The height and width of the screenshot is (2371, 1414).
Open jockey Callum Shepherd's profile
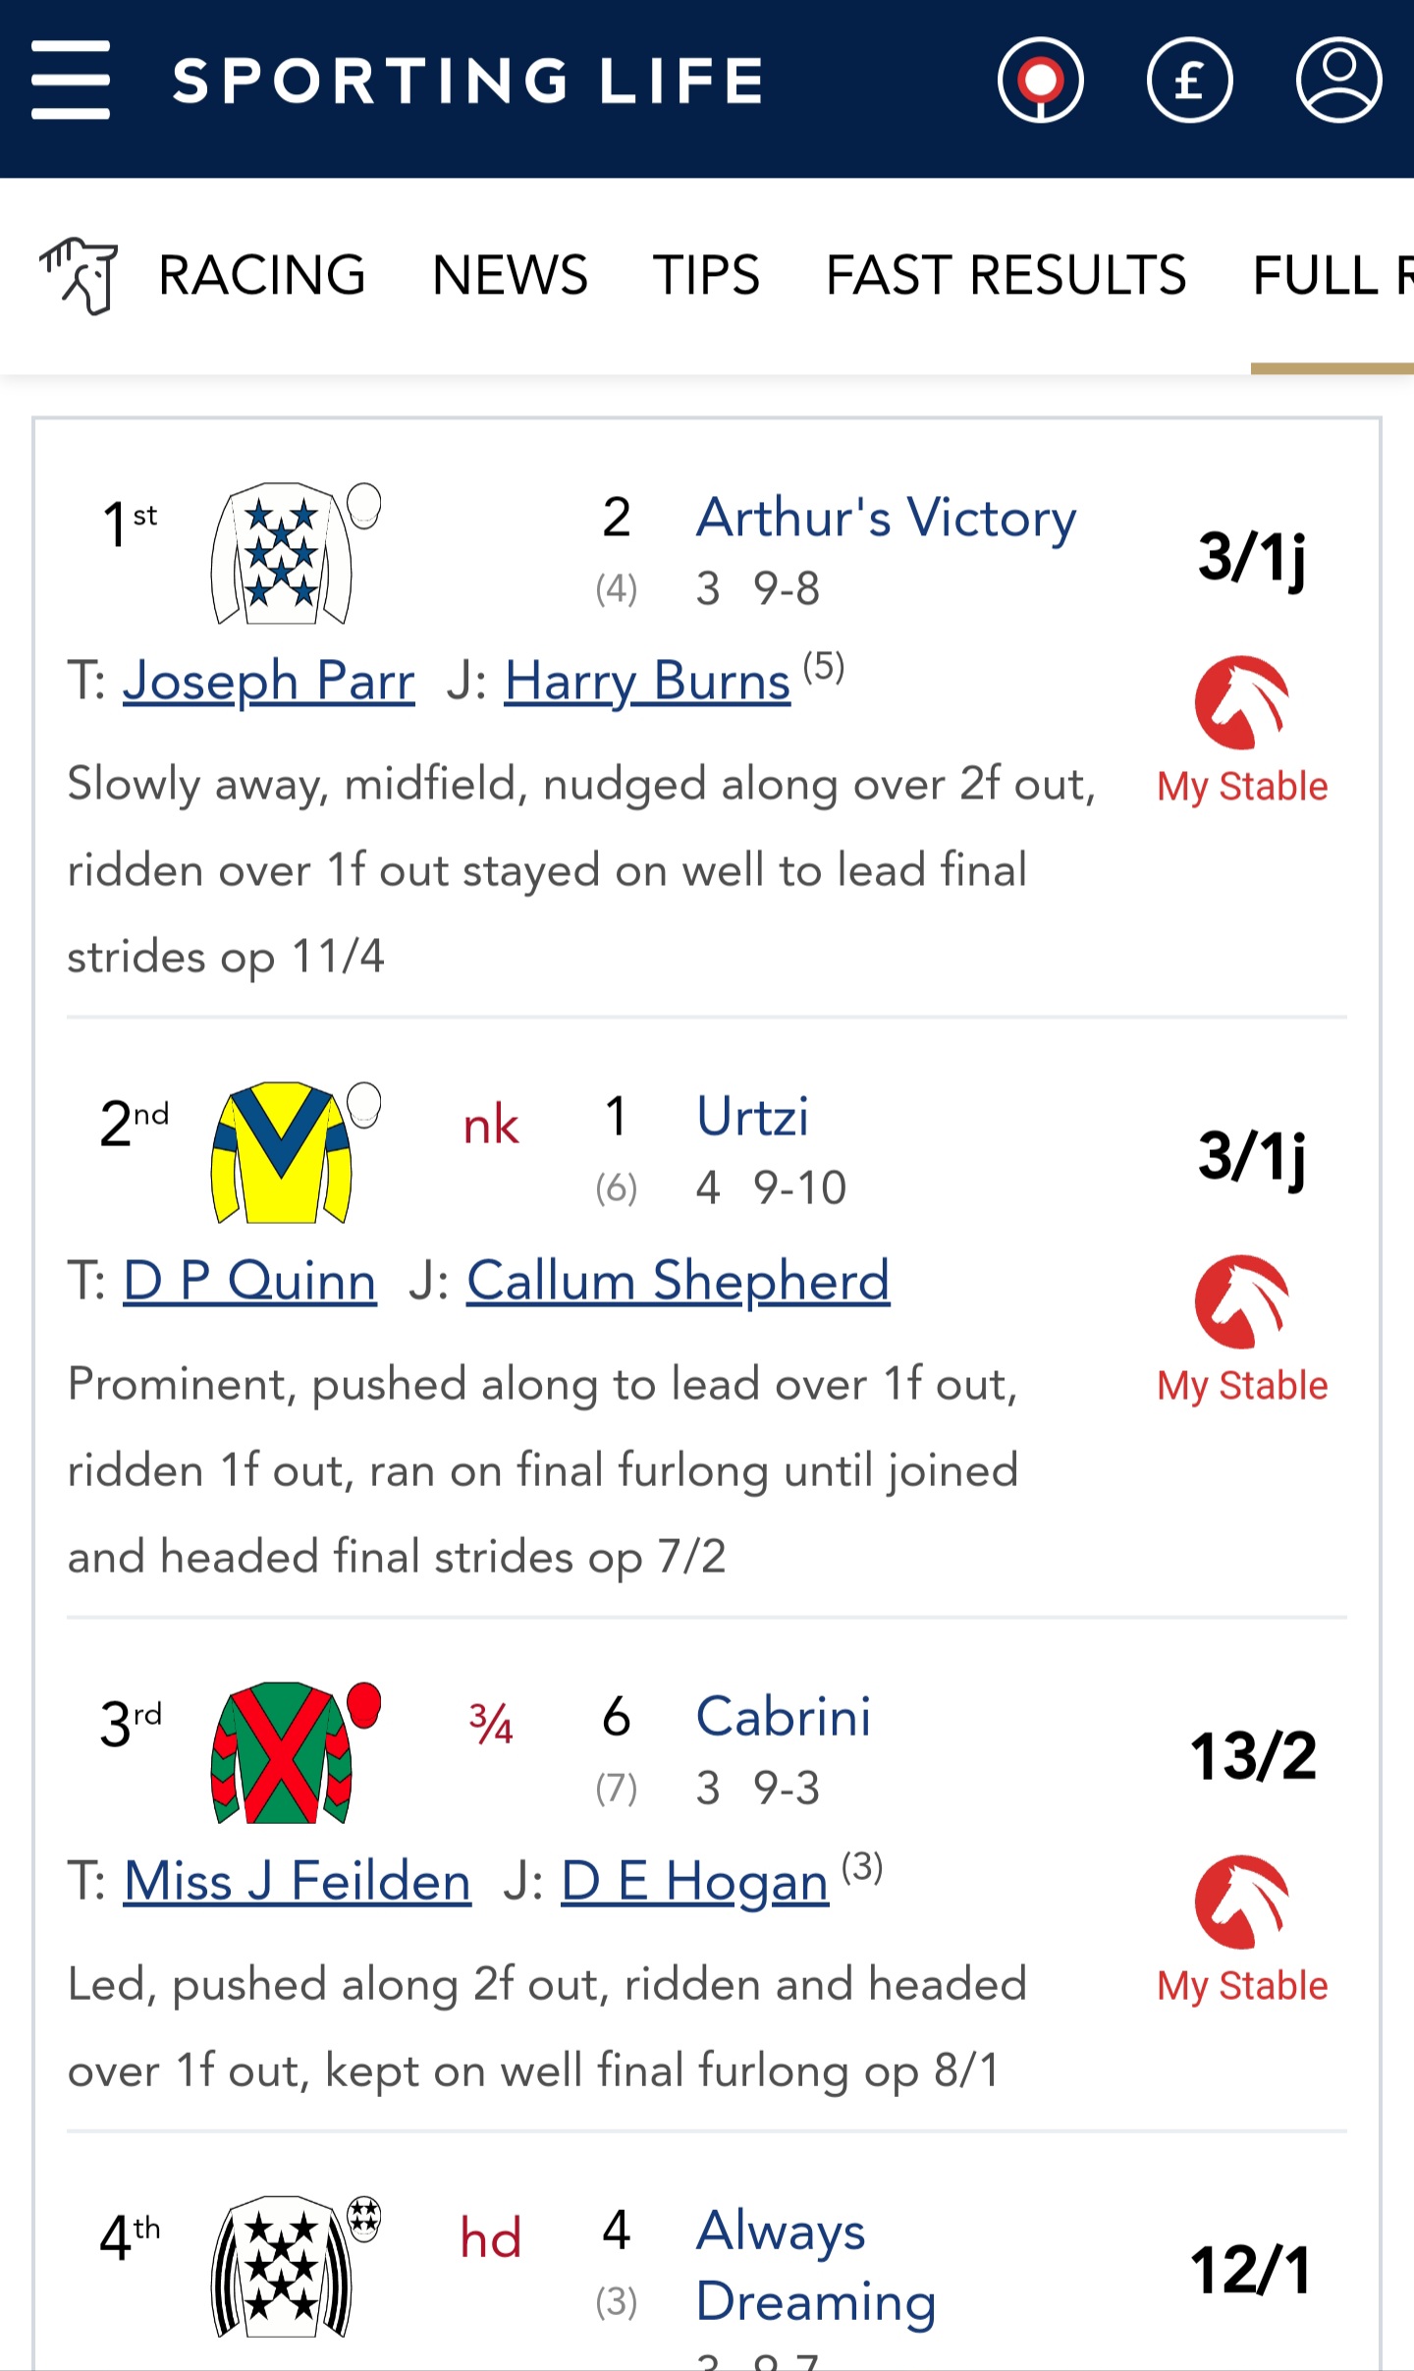coord(678,1281)
